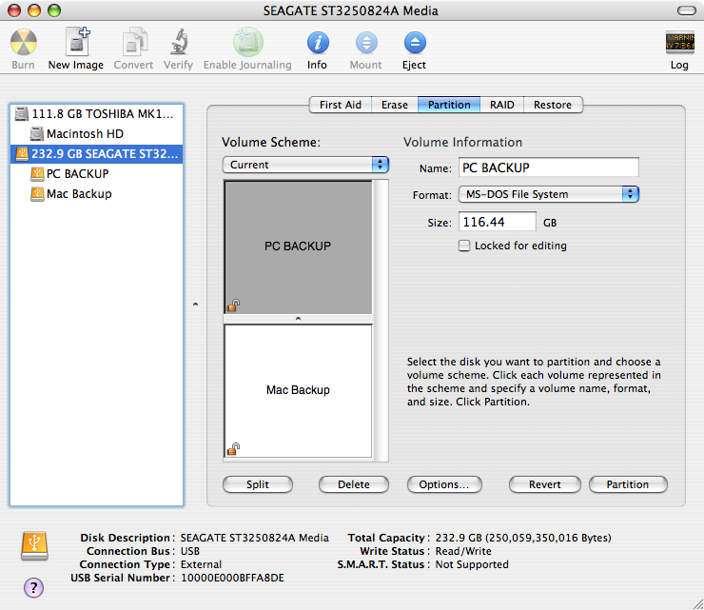Click the volume Name input field

[x=549, y=167]
